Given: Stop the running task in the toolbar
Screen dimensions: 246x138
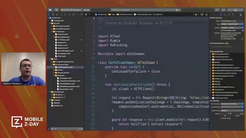Looking at the screenshot, I should (x=57, y=10).
